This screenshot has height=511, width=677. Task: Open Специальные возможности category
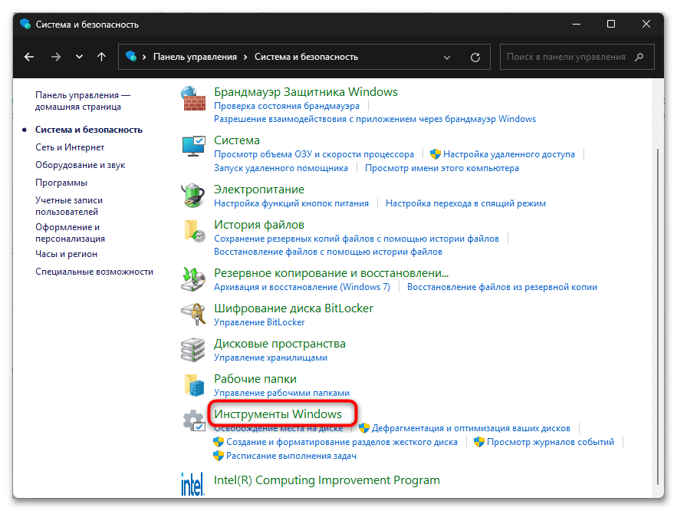(x=94, y=272)
